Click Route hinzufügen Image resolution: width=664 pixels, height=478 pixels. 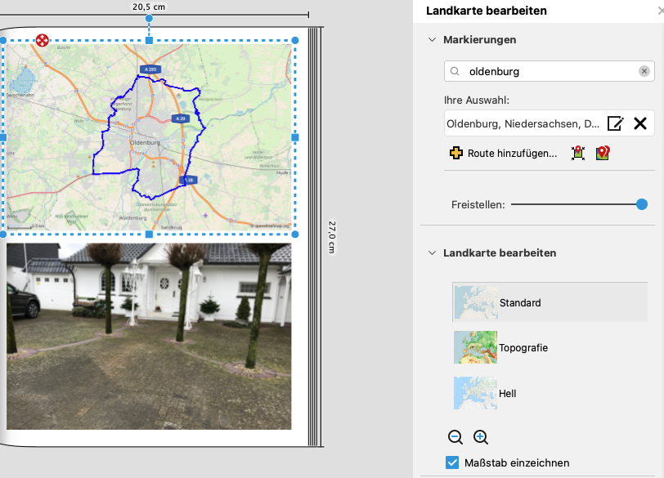[512, 153]
